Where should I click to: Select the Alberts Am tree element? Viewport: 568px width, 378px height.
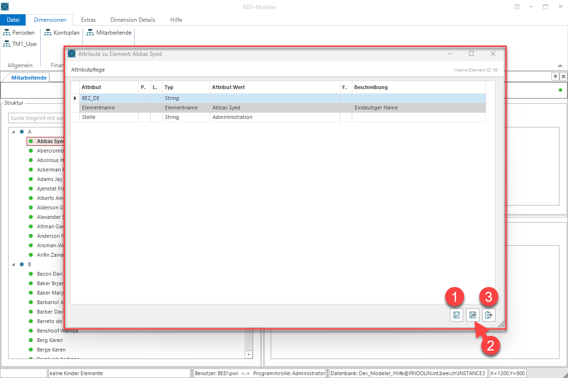(x=50, y=198)
